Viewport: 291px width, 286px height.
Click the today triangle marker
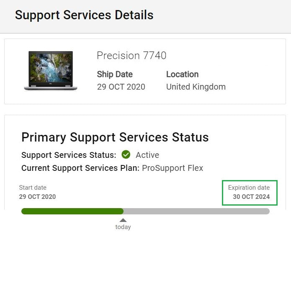(x=123, y=220)
